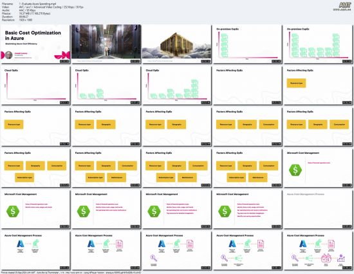
Task: Click branching flow icon in five-icon process frame
Action: click(238, 258)
